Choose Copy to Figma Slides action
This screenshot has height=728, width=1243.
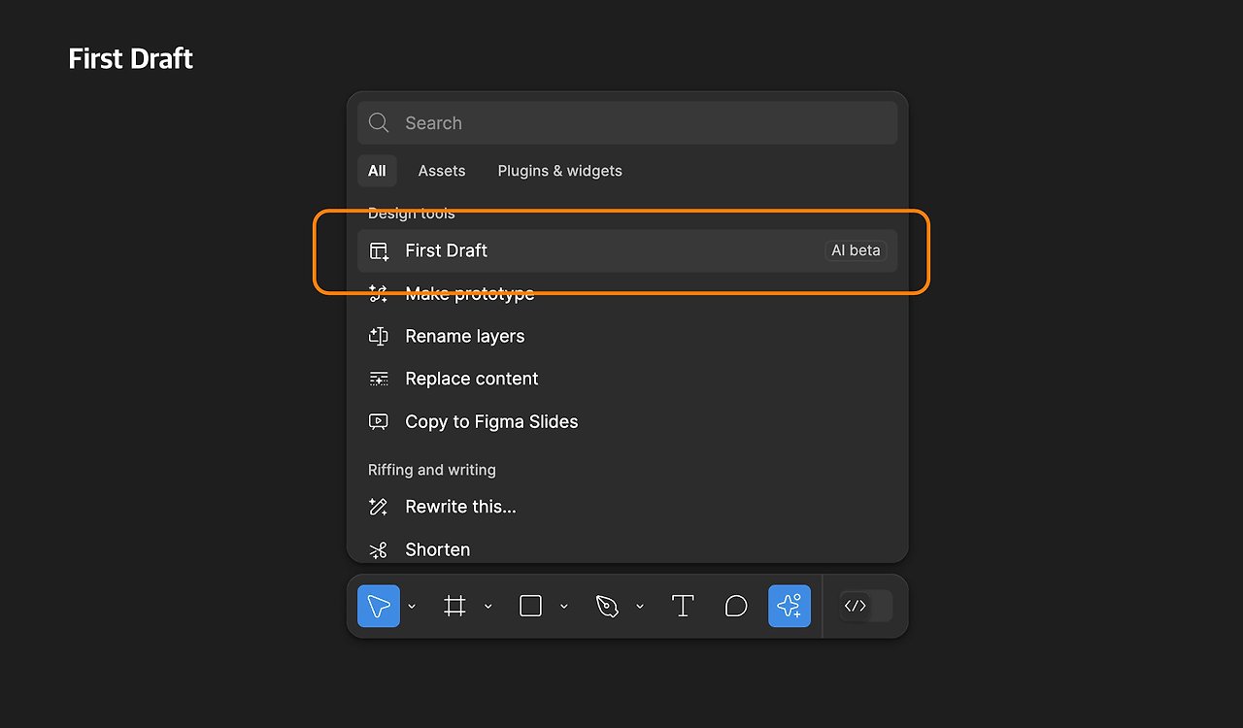tap(627, 421)
